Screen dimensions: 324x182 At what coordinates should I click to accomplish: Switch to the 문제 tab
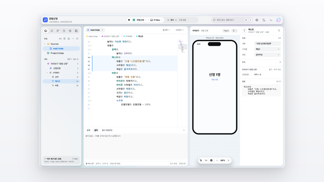coord(89,130)
